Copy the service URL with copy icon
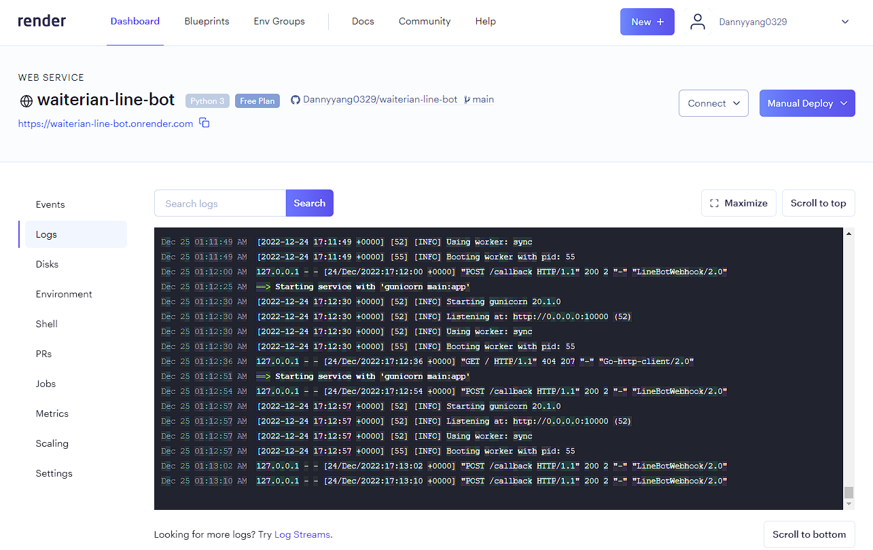This screenshot has height=550, width=873. coord(204,123)
